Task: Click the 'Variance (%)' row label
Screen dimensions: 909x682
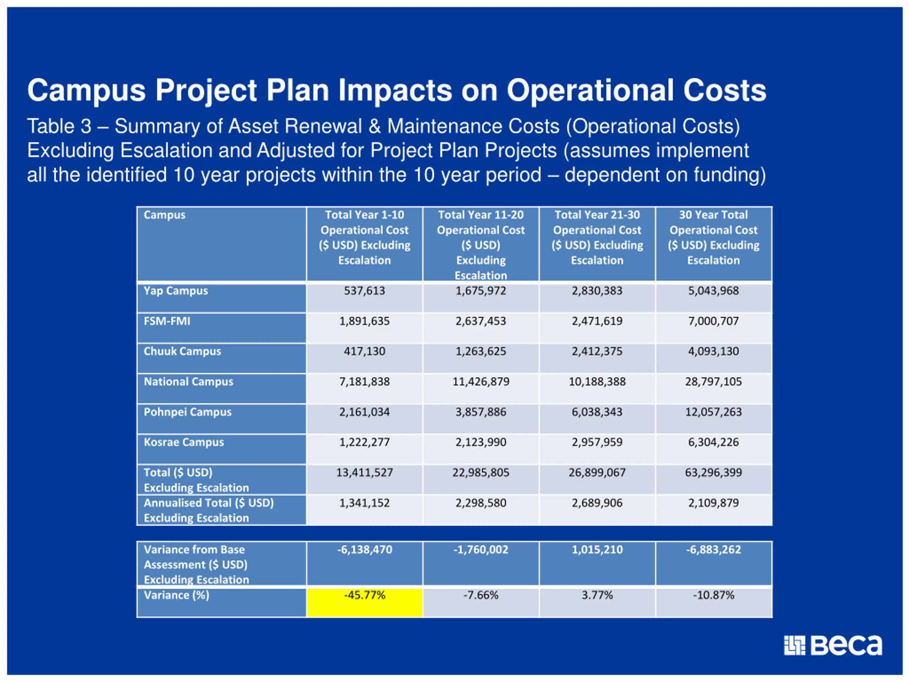Action: tap(176, 595)
